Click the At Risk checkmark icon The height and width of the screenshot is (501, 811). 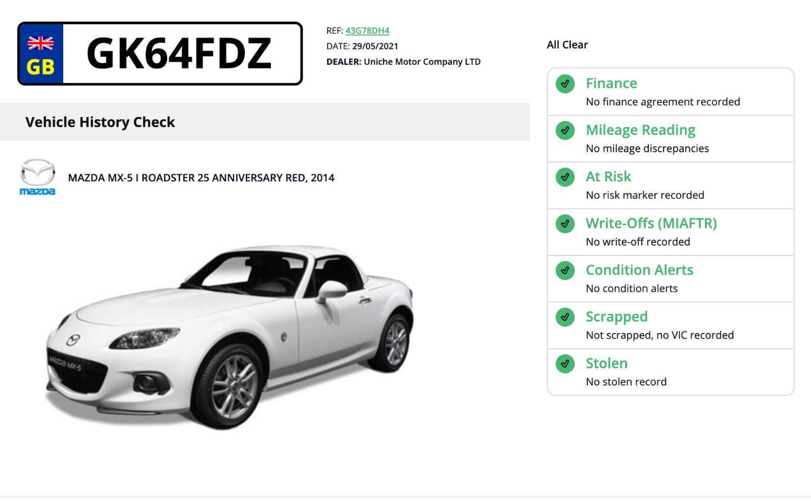(565, 177)
